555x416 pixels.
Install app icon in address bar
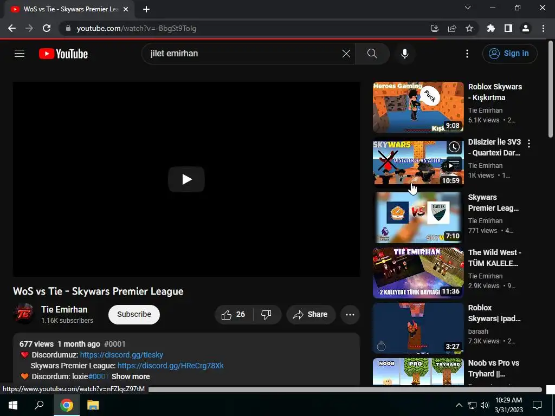(434, 28)
